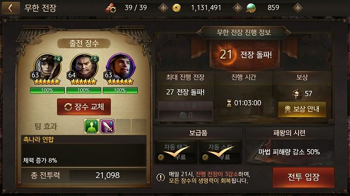Click the 전투 입장 button
350x196 pixels.
tap(303, 177)
